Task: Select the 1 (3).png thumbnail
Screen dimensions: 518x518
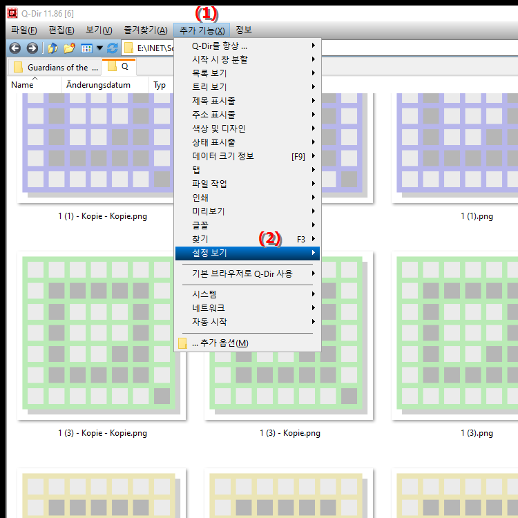Action: 454,336
